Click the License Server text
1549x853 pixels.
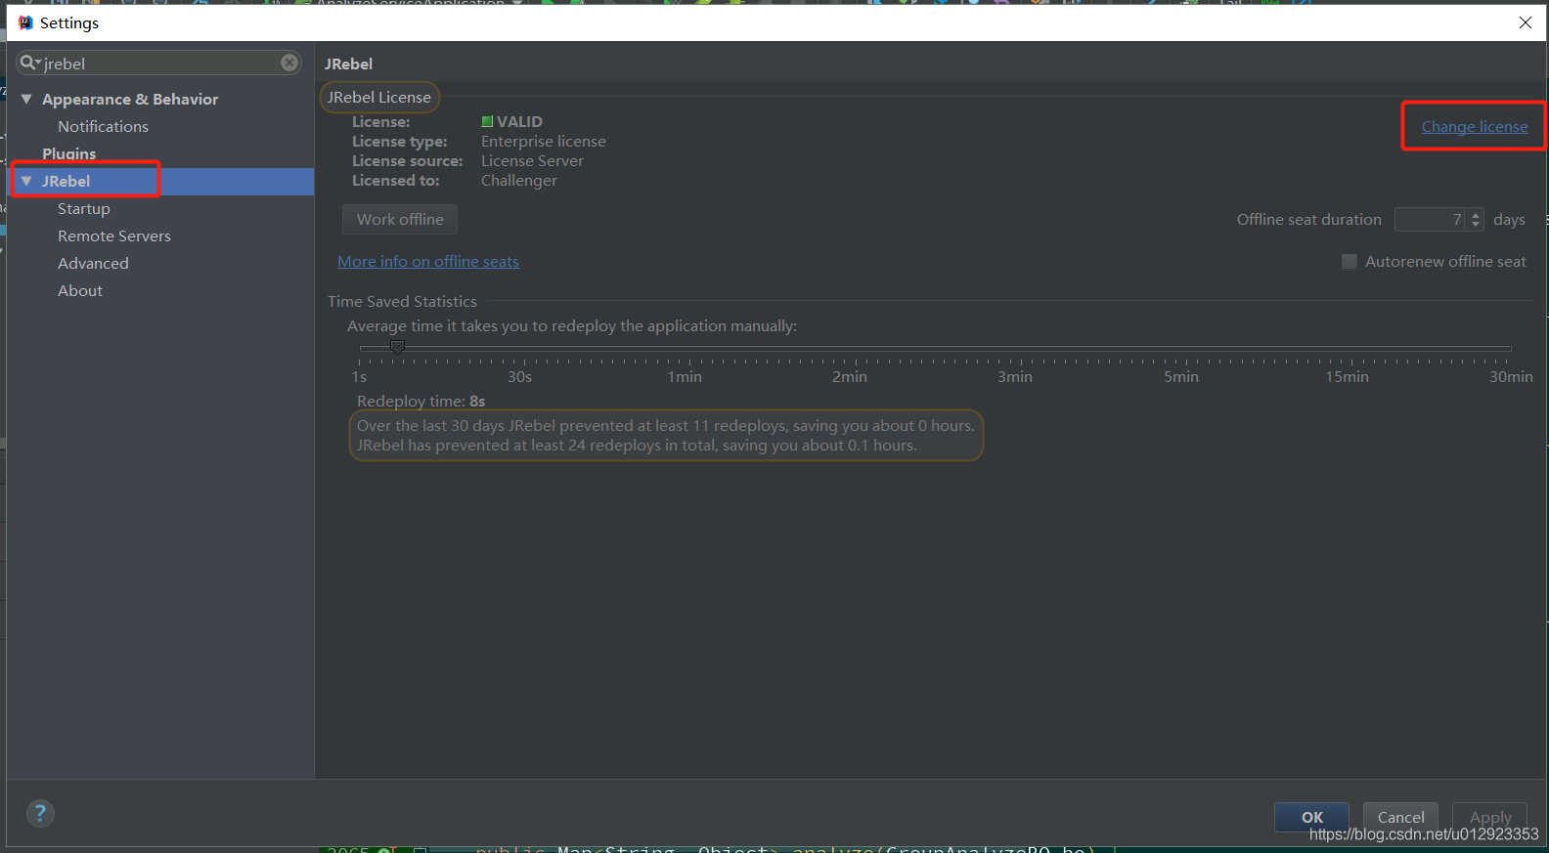532,160
